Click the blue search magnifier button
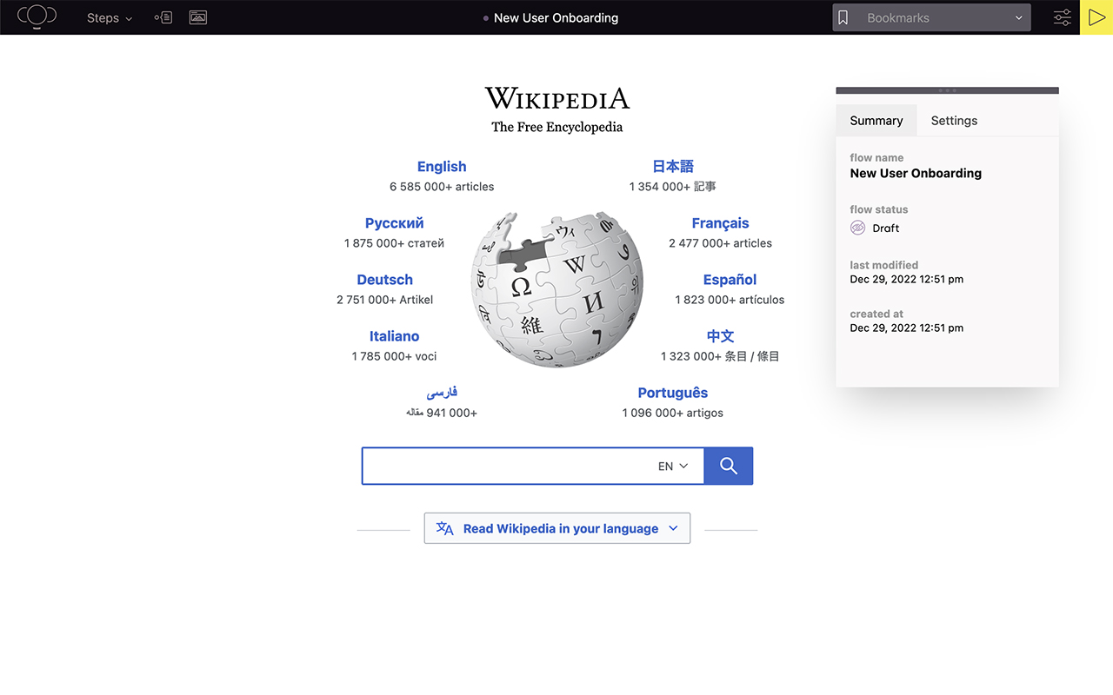 tap(729, 466)
